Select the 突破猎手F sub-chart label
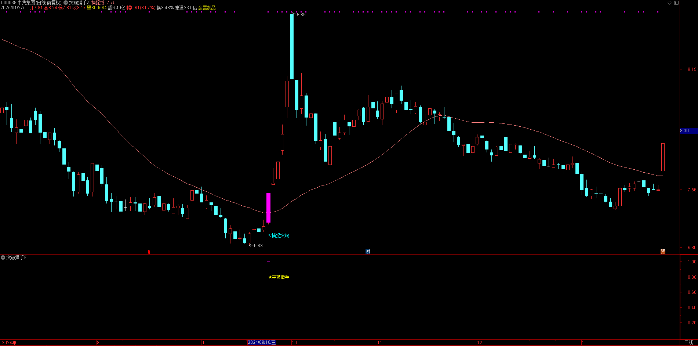698x346 pixels. (x=17, y=257)
